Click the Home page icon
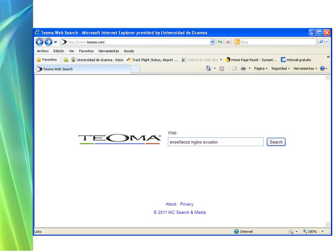The height and width of the screenshot is (251, 335). click(x=208, y=69)
